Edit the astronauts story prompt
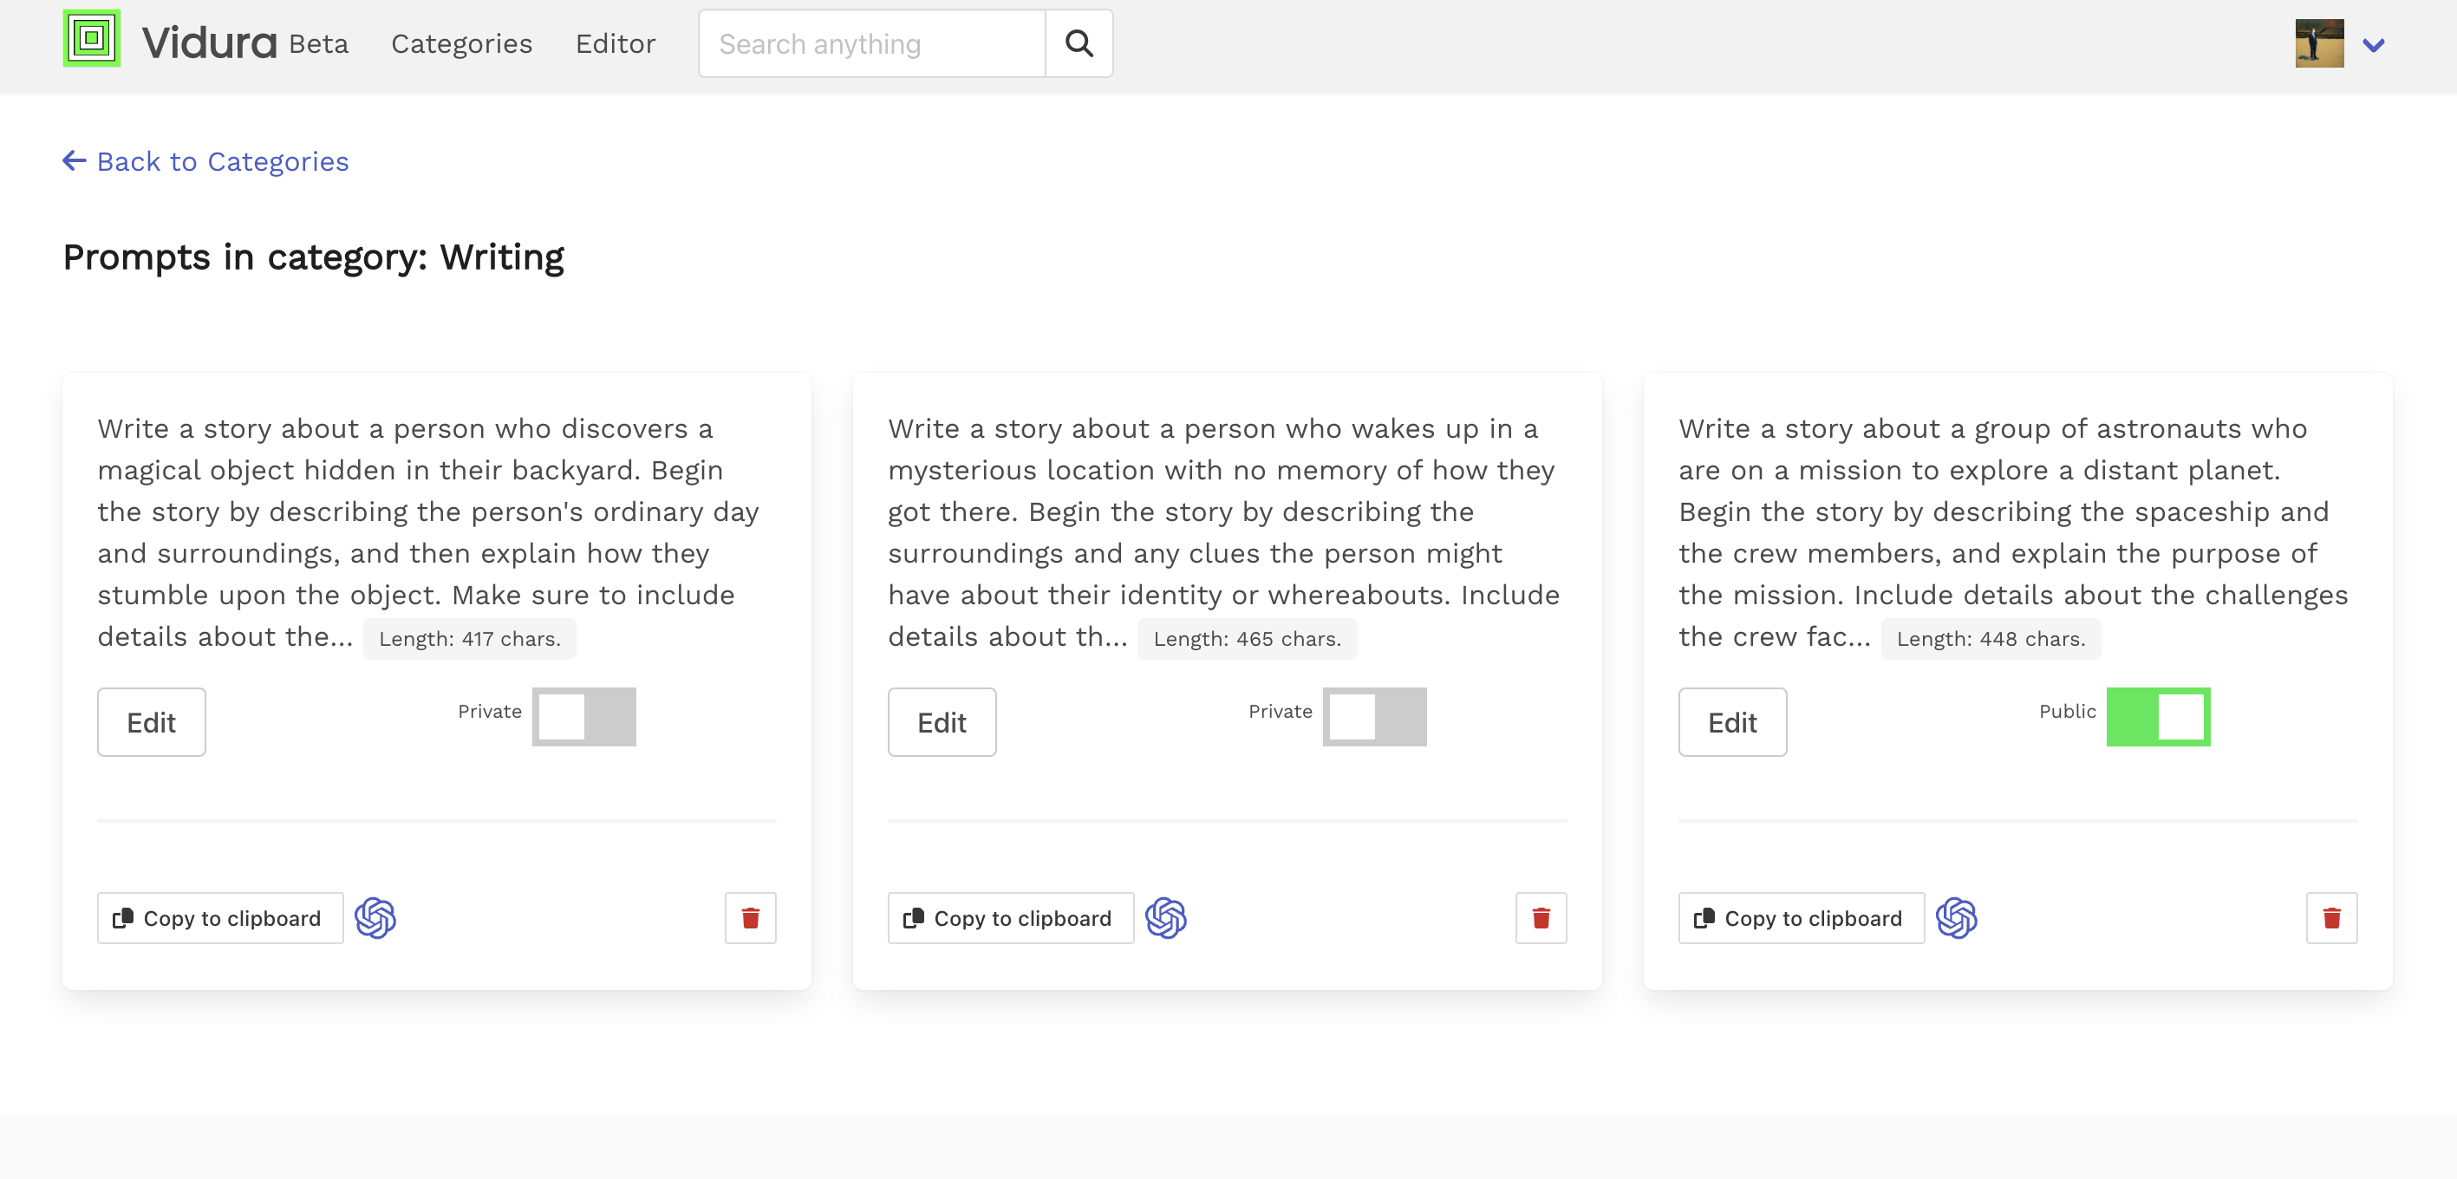 [1732, 722]
